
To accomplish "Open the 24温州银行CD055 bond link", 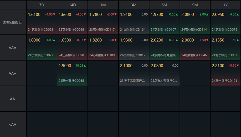I will click(x=71, y=81).
